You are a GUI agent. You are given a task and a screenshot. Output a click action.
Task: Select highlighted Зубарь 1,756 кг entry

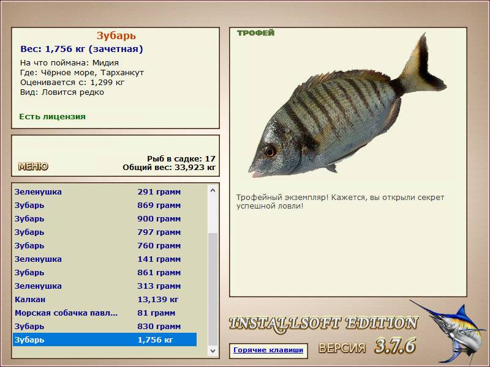105,339
